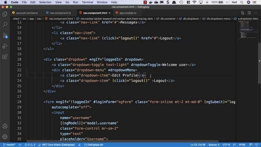Split the editor to the right

click(x=249, y=13)
